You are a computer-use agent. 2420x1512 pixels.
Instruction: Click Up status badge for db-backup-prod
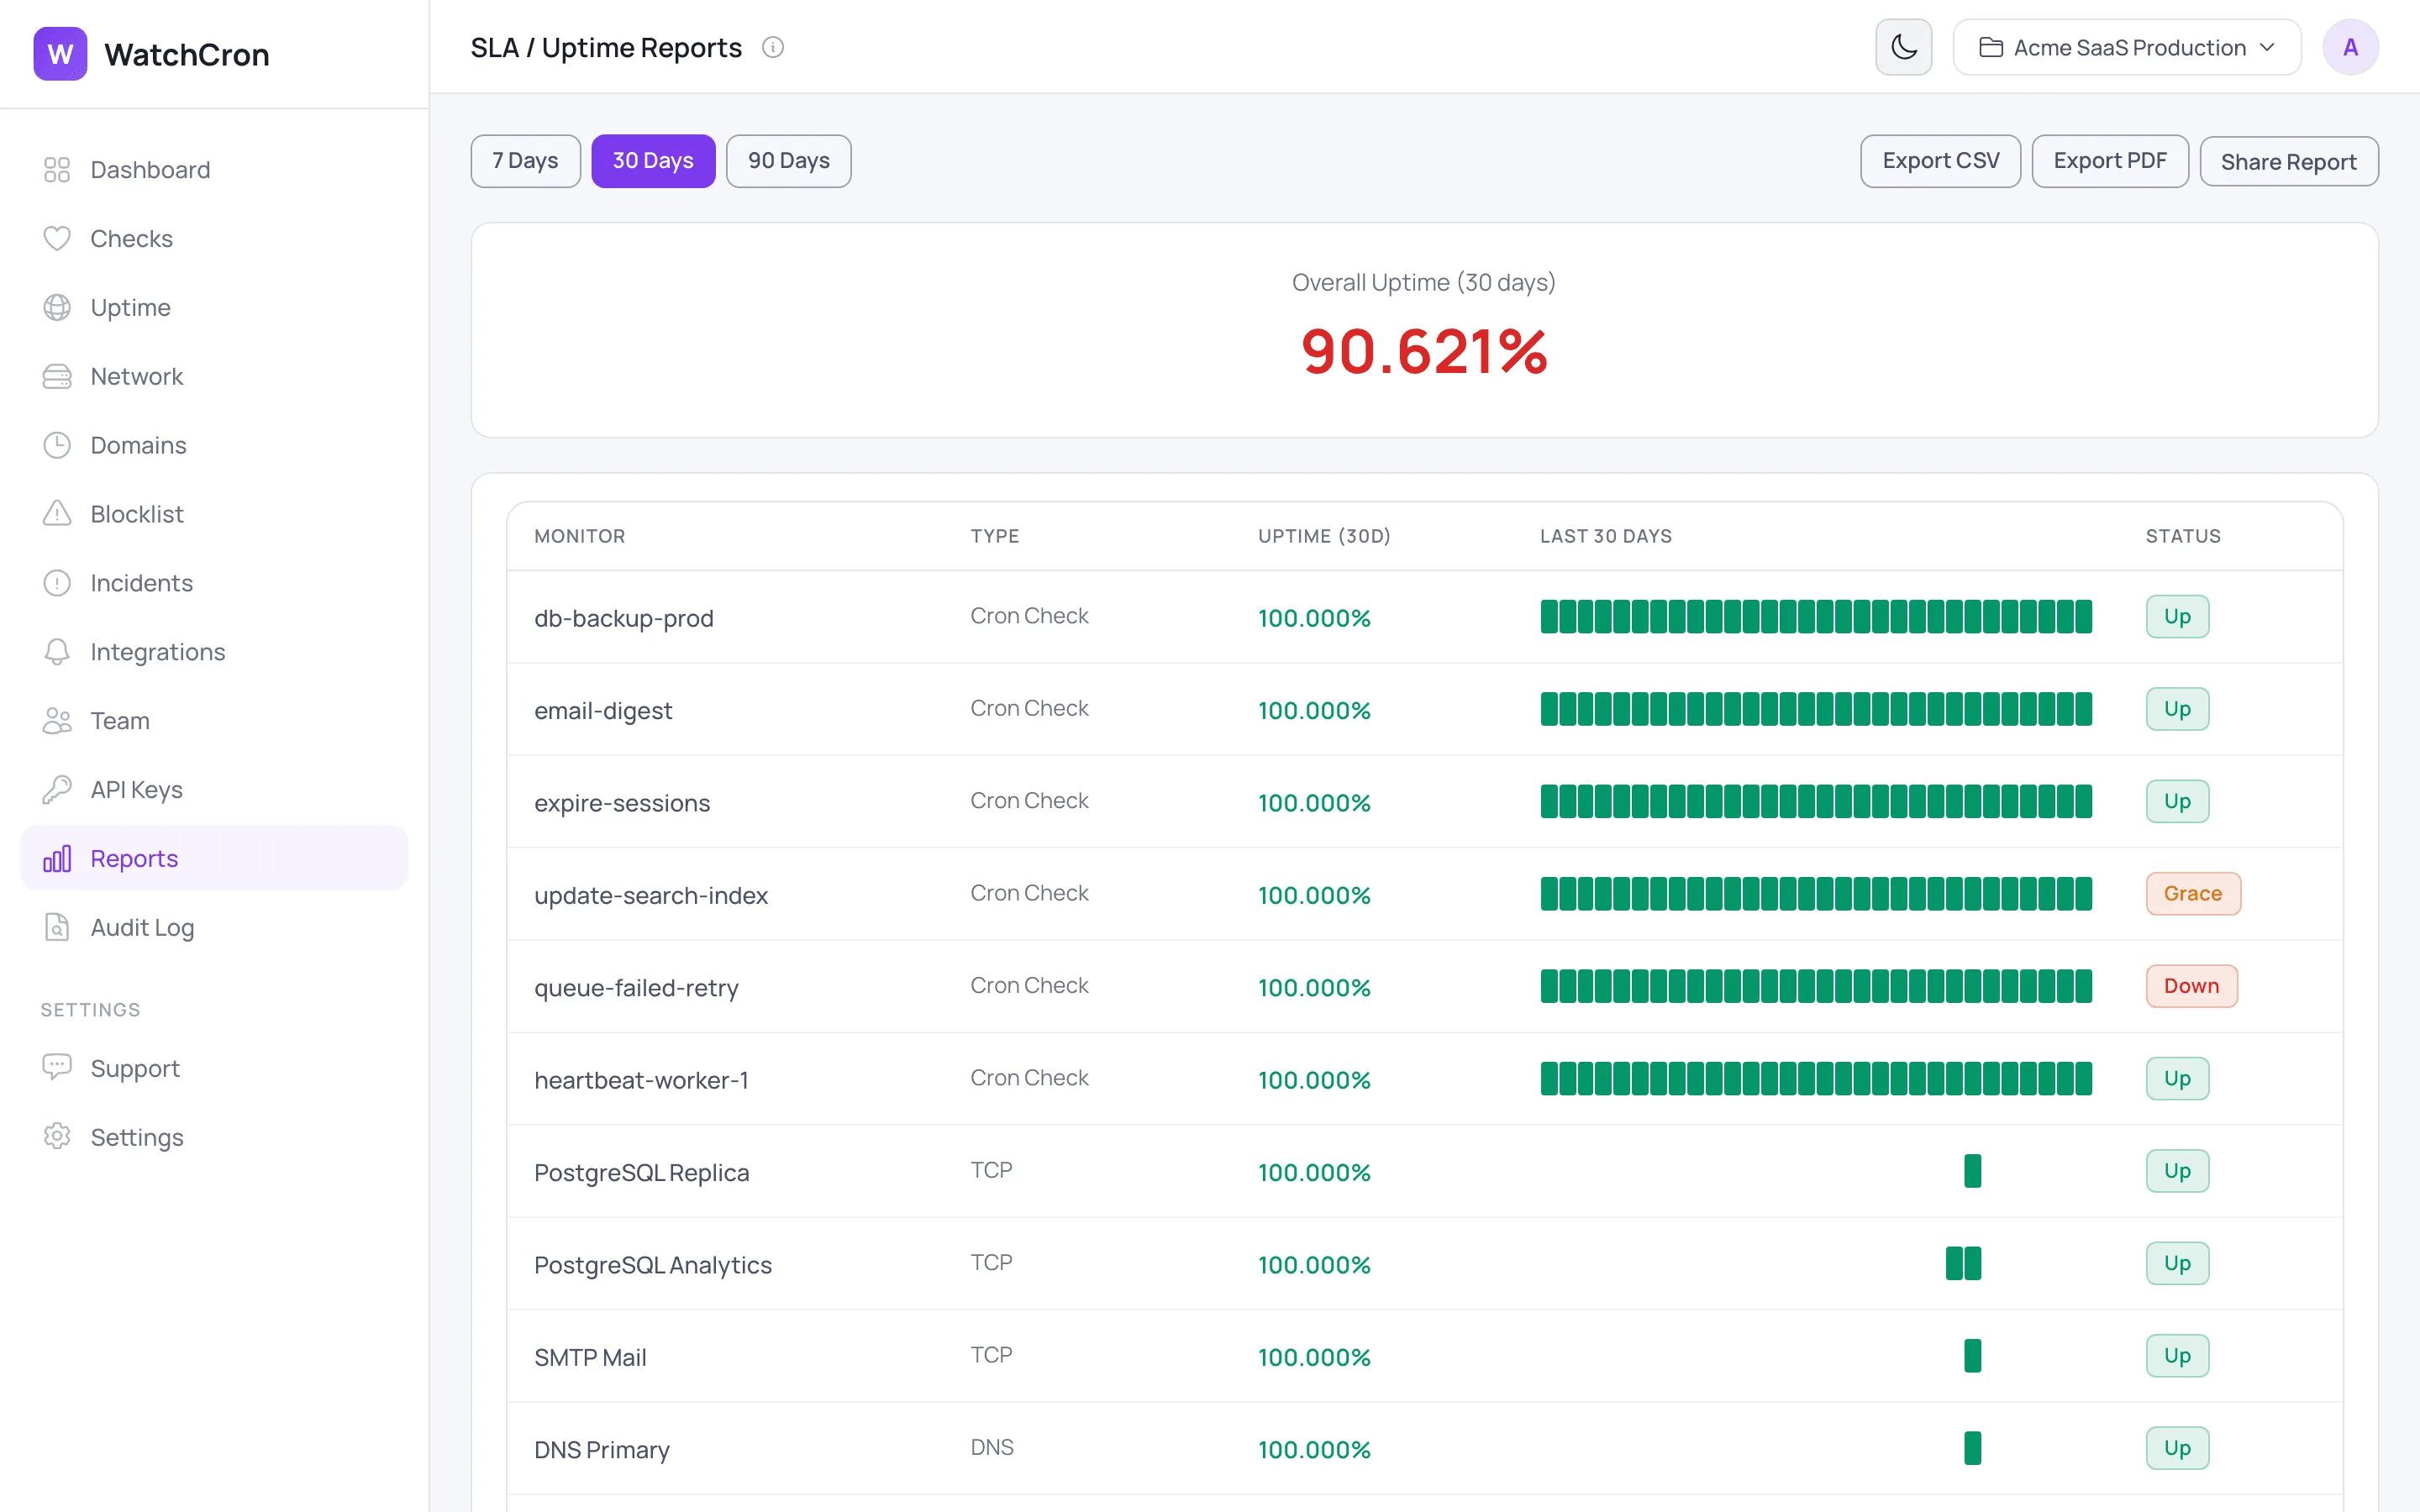[2177, 617]
